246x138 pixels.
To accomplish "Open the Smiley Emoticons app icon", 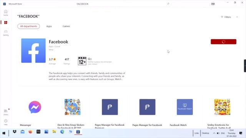I will pyautogui.click(x=222, y=107).
